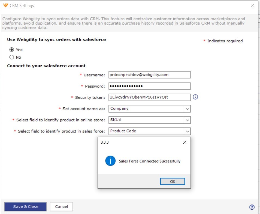Viewport: 260px width, 214px height.
Task: Click into the Password field
Action: click(149, 86)
